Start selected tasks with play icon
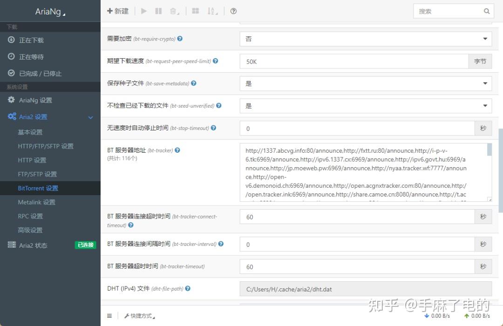The height and width of the screenshot is (326, 503). 144,11
